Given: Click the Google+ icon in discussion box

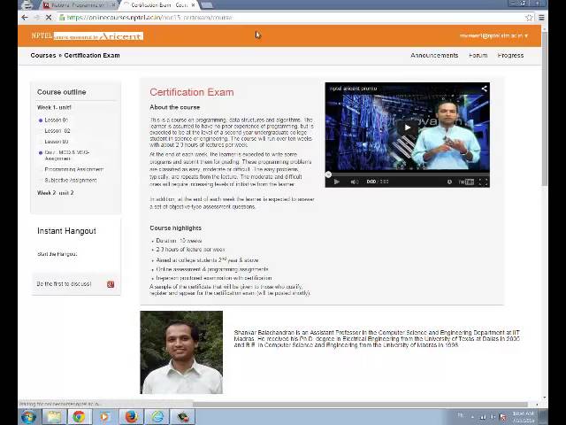Looking at the screenshot, I should [111, 284].
